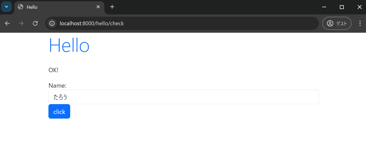Click the OK! message text
366x141 pixels.
pyautogui.click(x=53, y=70)
